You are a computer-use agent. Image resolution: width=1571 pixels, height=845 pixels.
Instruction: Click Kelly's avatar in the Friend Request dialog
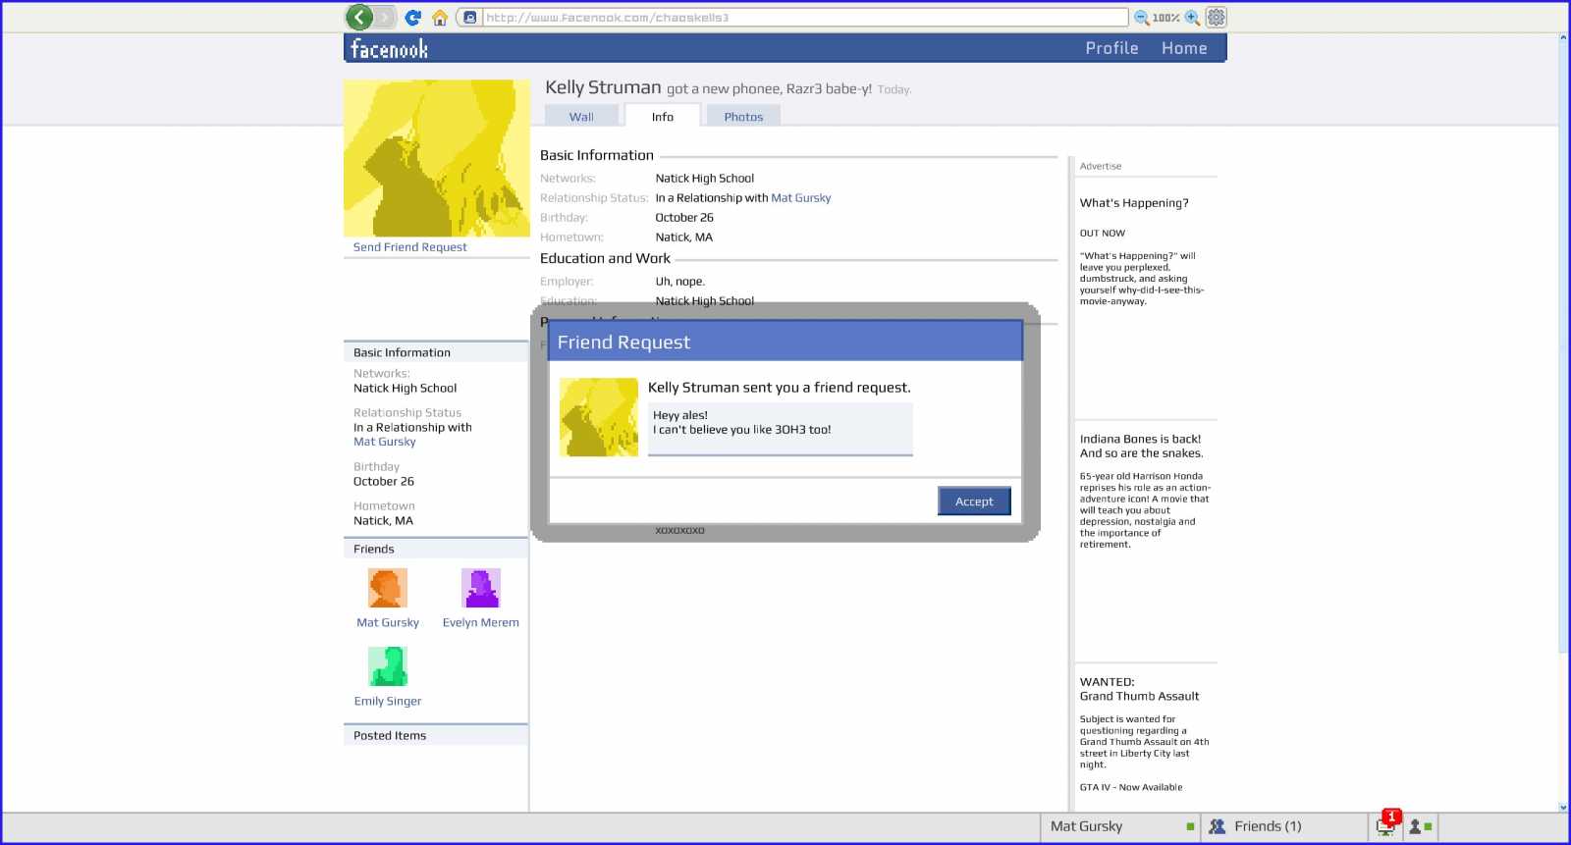pos(599,417)
